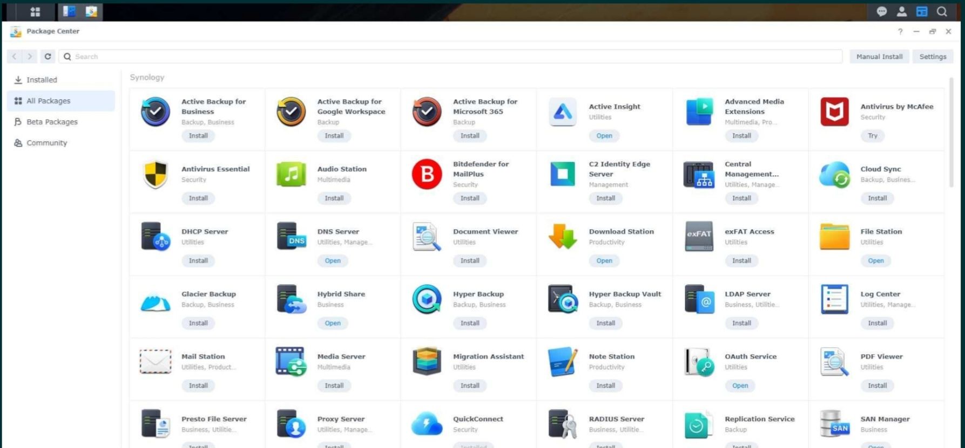Click into the package search field
Screen dimensions: 965x448
(x=450, y=57)
